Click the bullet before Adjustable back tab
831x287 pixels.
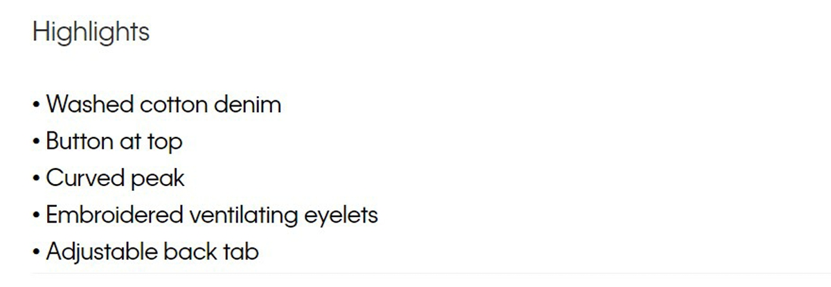click(x=37, y=253)
